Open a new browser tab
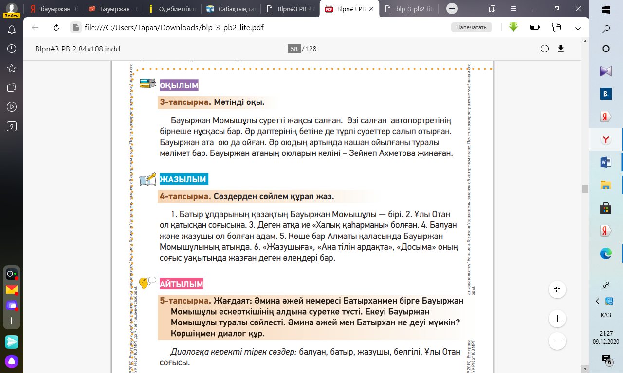Screen dimensions: 623x373 452,9
